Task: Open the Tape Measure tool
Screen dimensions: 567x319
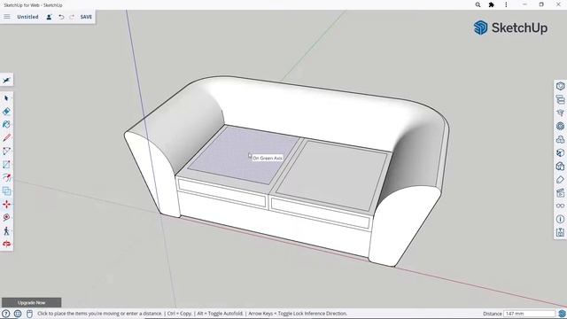Action: 6,217
